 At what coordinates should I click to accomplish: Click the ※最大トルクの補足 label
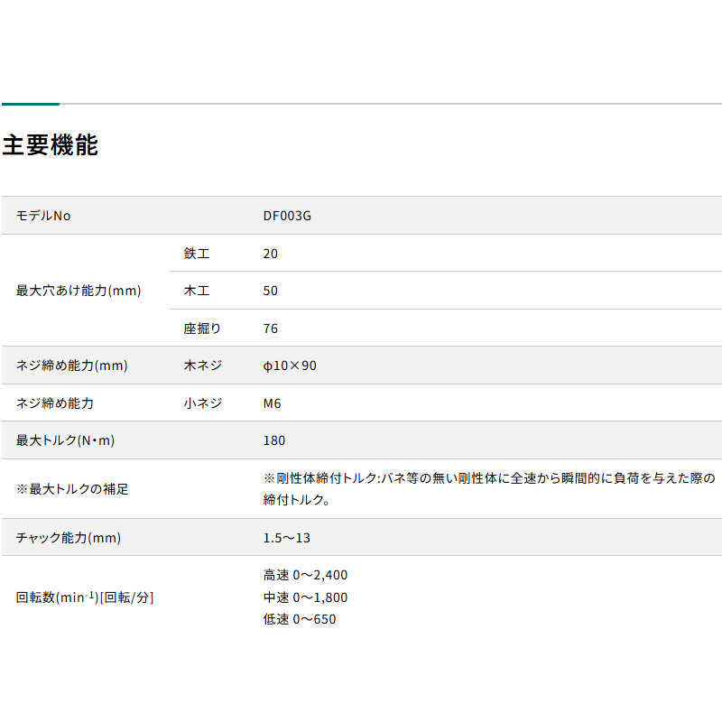(x=72, y=489)
